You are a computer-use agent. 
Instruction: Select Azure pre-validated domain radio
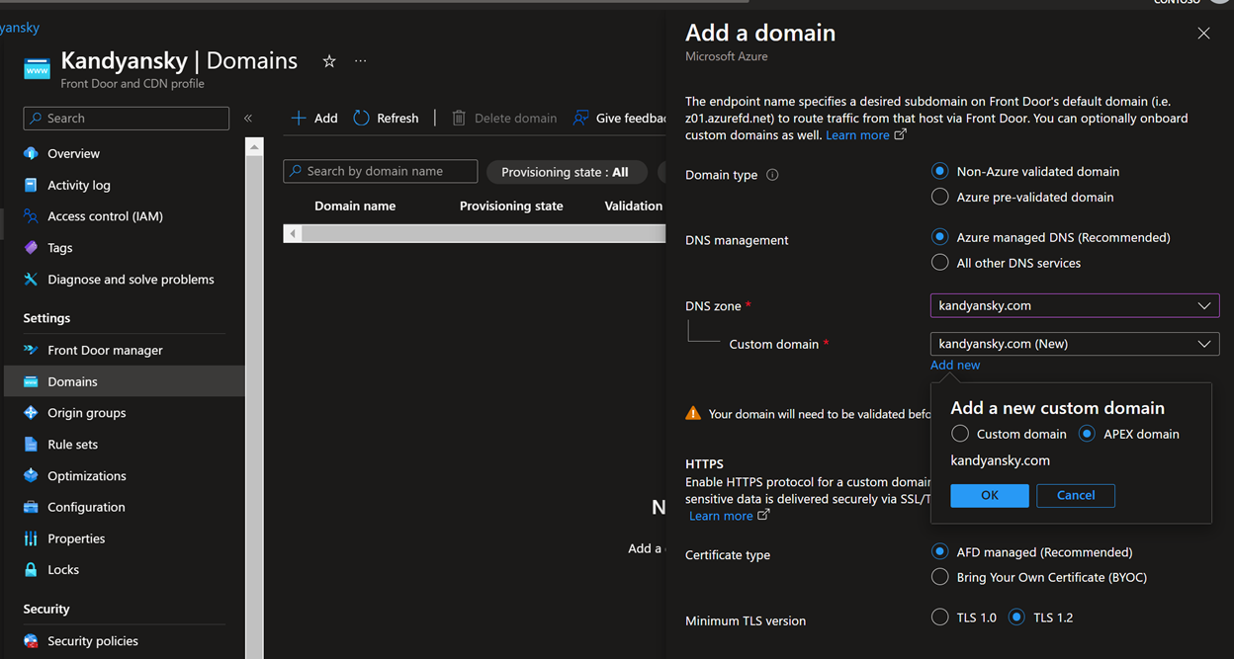coord(940,197)
